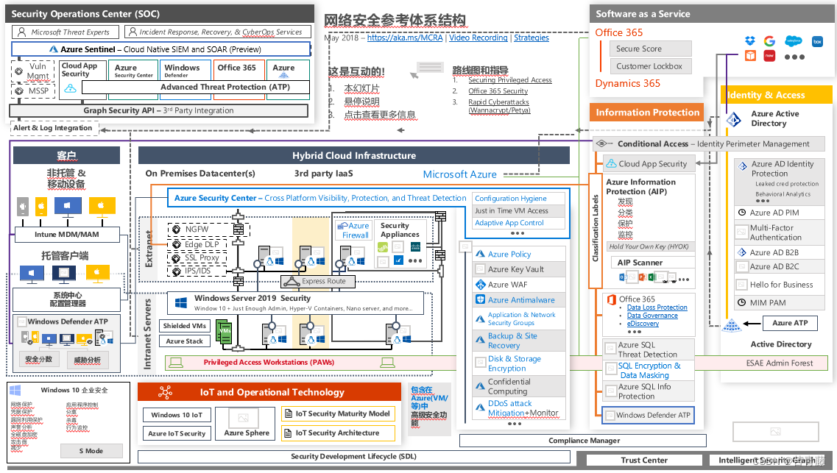Click the Azure Active Directory diamond icon

click(x=734, y=119)
